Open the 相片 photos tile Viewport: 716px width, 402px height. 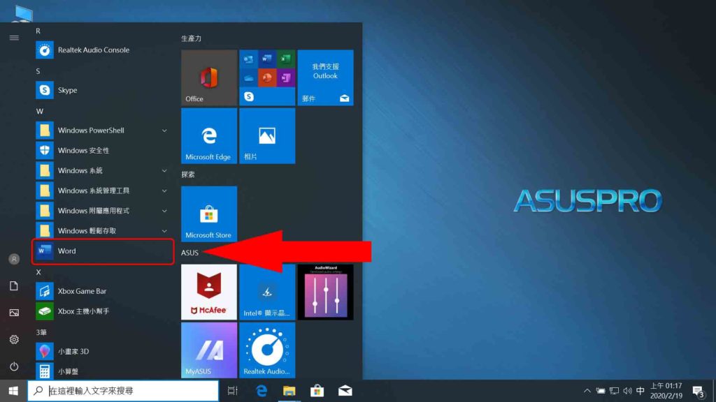[267, 136]
